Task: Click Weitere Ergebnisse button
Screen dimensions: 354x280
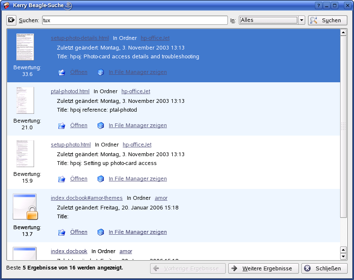Action: point(264,268)
